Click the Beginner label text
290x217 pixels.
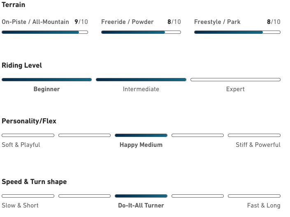(46, 89)
